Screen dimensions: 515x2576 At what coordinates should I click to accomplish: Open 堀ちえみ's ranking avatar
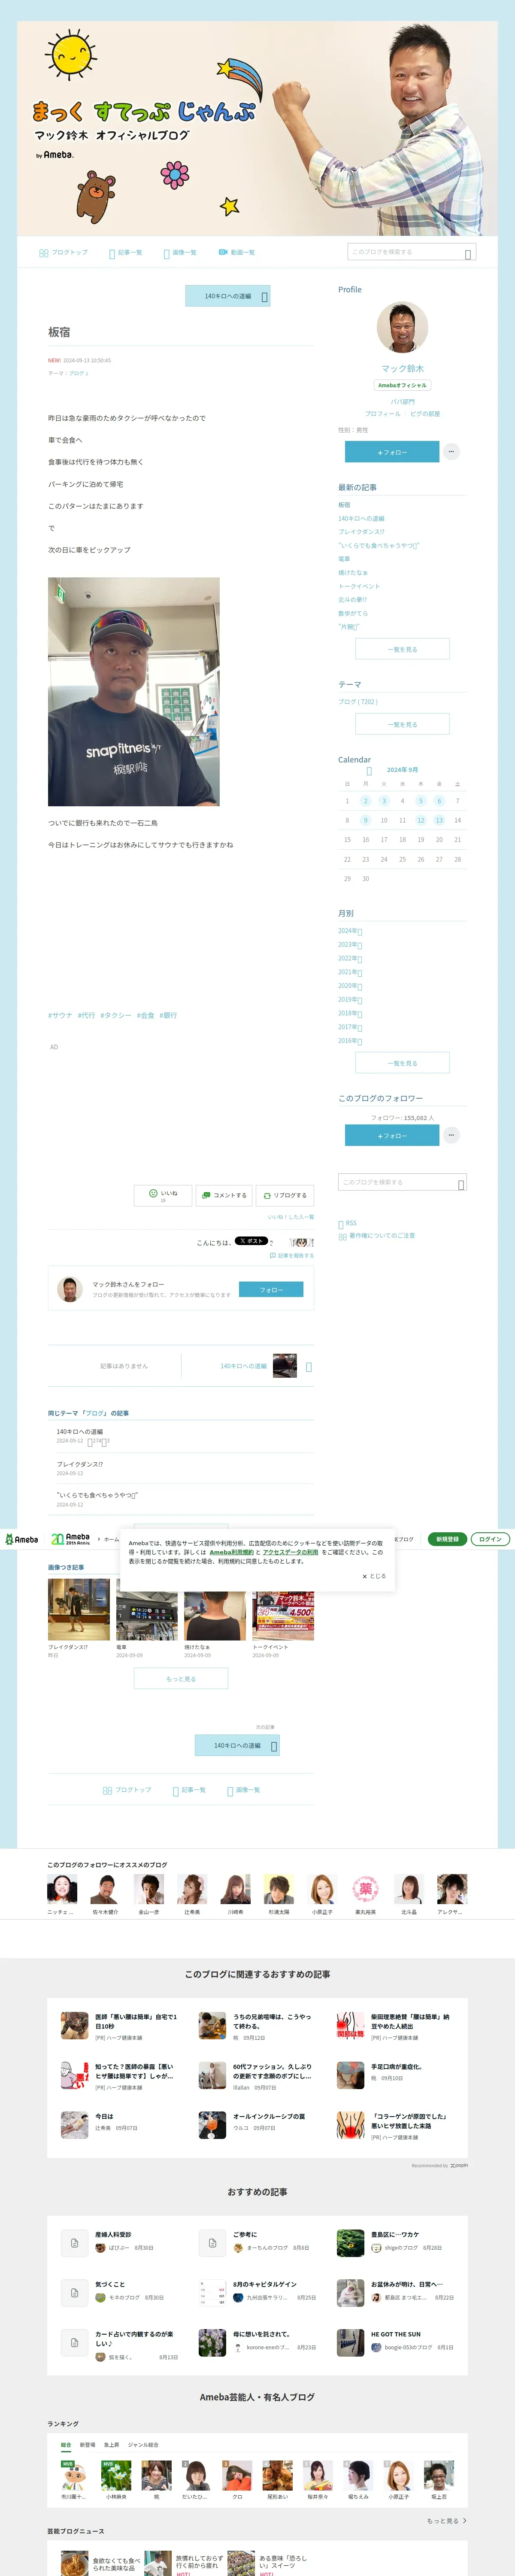click(358, 2475)
